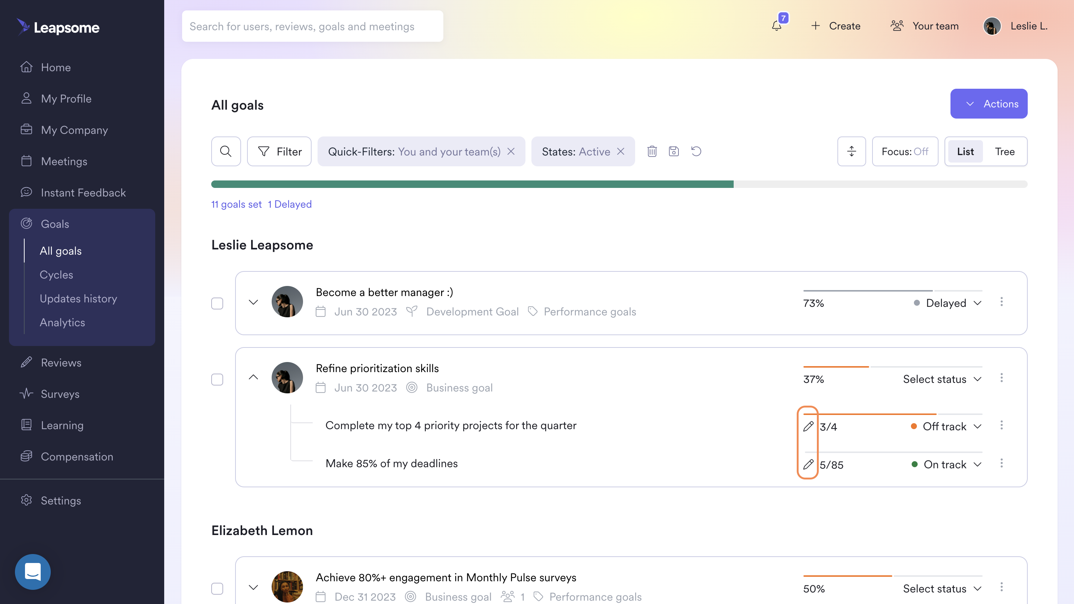Open My Profile in the sidebar

pos(56,98)
